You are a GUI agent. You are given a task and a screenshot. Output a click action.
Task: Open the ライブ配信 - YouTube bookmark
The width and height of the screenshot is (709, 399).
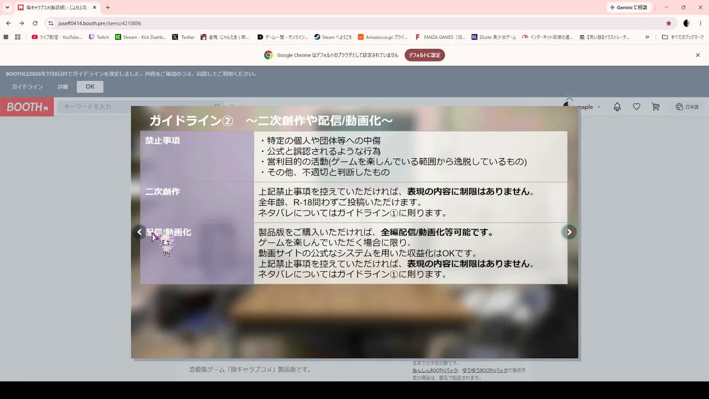tap(56, 37)
